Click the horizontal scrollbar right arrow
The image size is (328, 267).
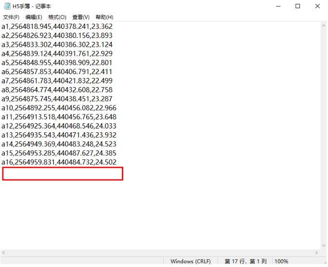[x=316, y=253]
